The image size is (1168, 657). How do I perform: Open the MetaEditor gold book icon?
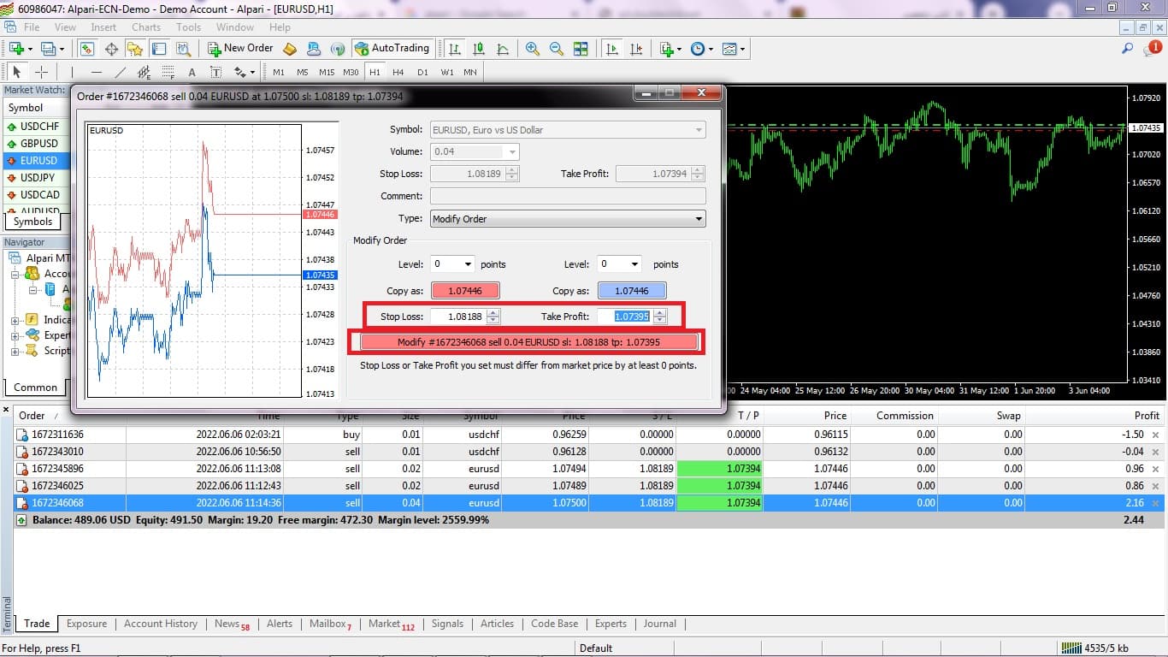pyautogui.click(x=290, y=49)
